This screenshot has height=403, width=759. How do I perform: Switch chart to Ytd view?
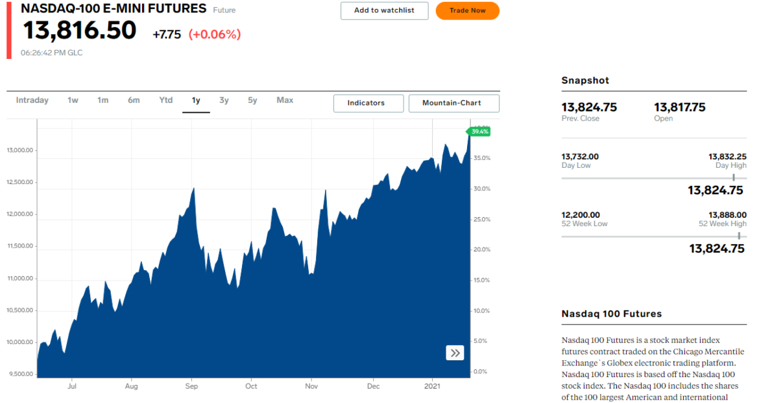tap(165, 100)
